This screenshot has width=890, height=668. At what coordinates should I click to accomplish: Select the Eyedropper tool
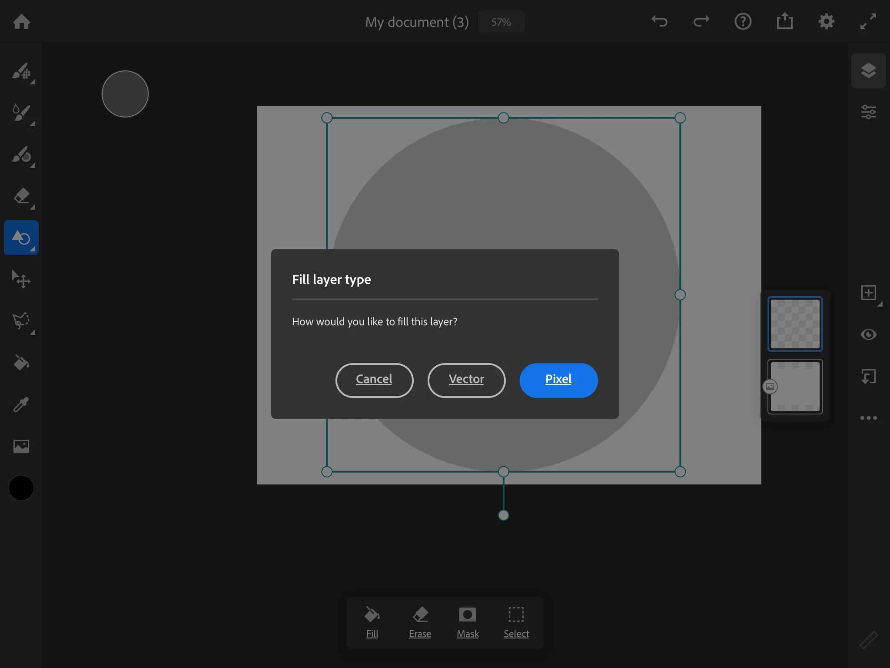click(21, 404)
